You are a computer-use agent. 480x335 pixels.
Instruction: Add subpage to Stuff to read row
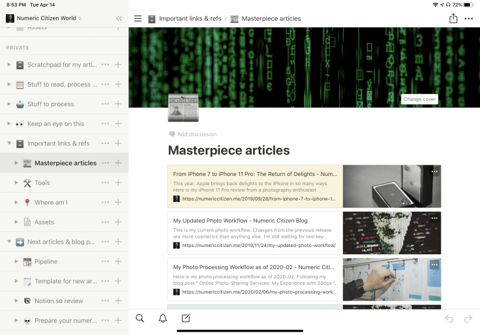(118, 84)
